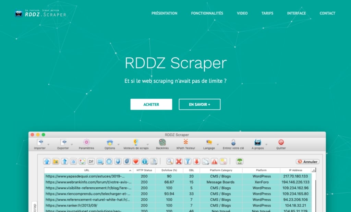Expand the A propos dropdown arrow
The image size is (351, 212).
[x=266, y=144]
